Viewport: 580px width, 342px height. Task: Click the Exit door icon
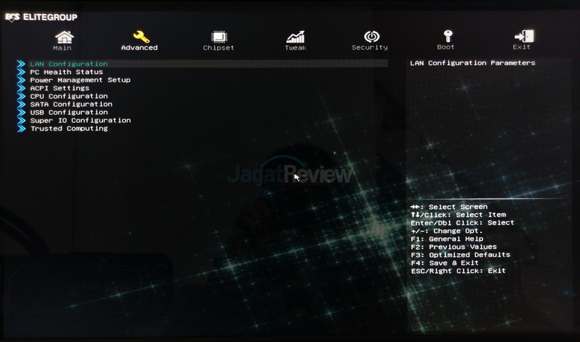523,36
